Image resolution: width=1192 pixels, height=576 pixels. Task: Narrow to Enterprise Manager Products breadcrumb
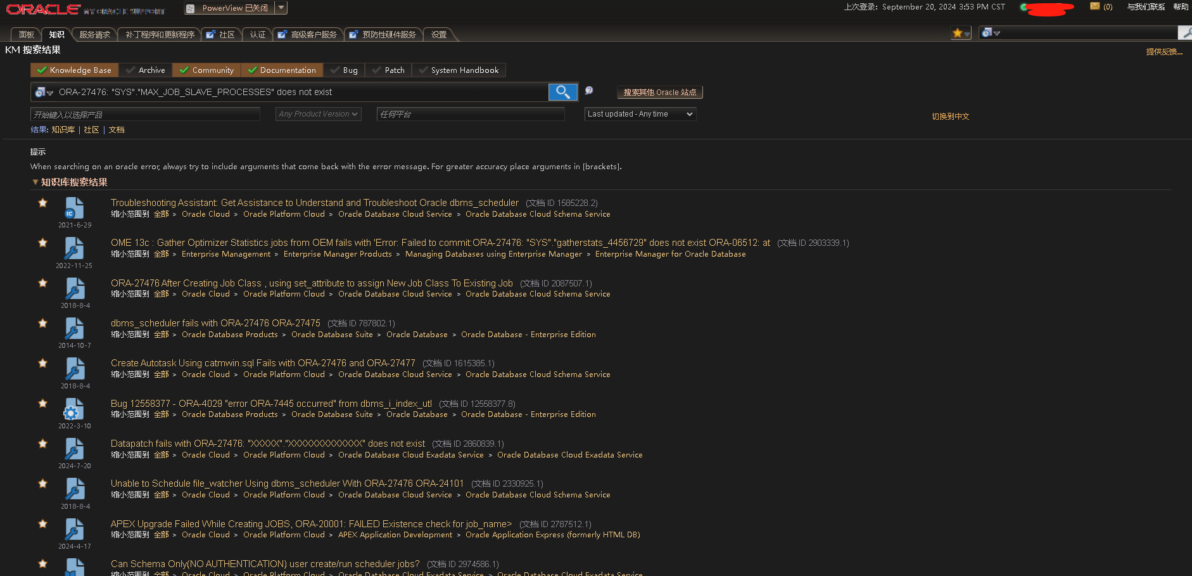click(338, 254)
